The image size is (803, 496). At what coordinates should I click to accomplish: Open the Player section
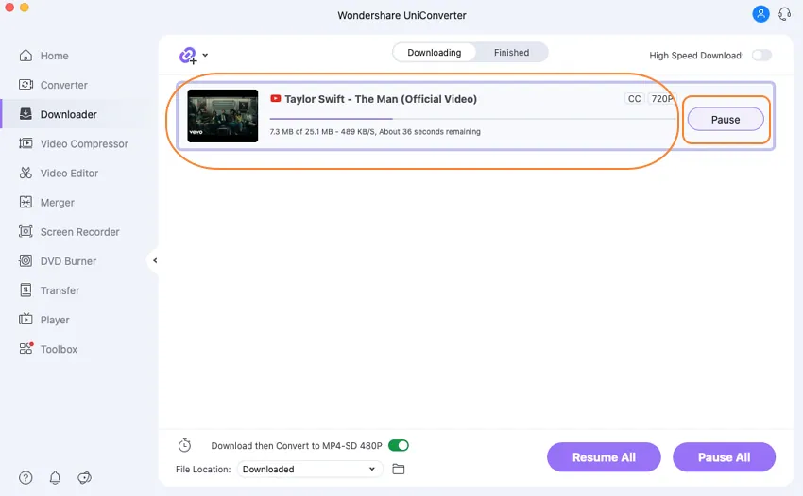click(55, 320)
